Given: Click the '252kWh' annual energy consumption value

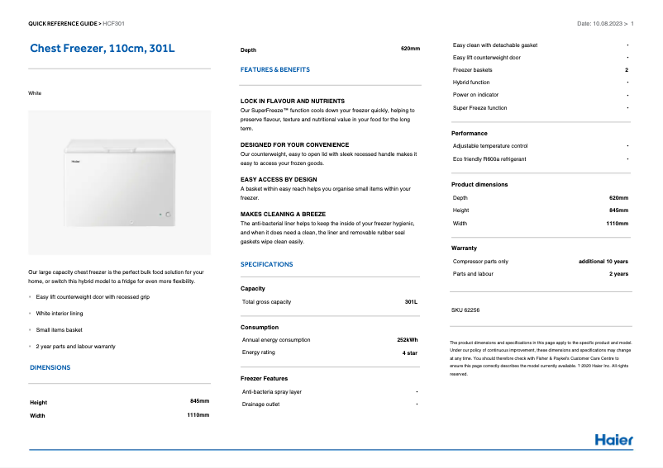Looking at the screenshot, I should point(408,339).
